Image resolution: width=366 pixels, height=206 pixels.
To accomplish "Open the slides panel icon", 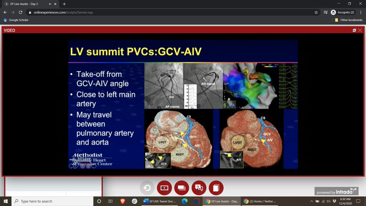I will tap(182, 188).
